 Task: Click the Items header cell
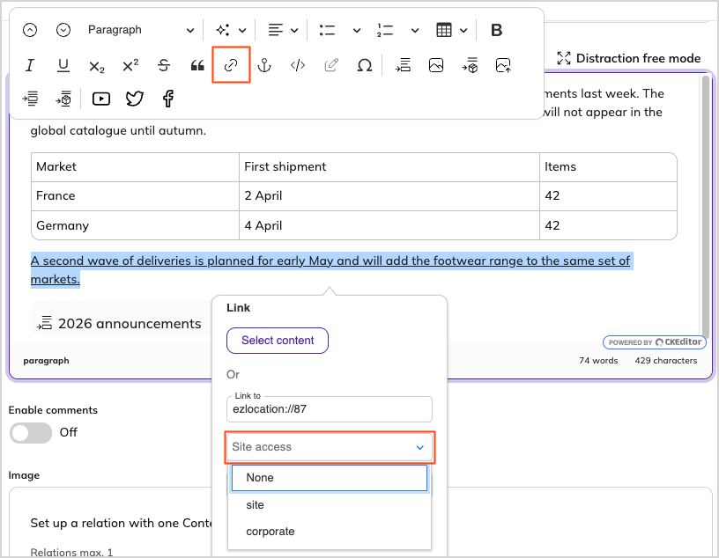608,167
